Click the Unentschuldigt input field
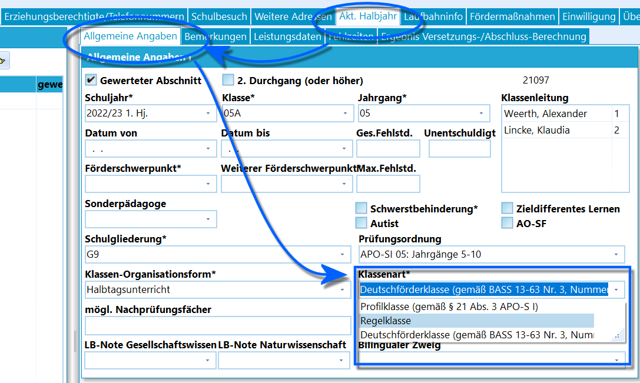 click(460, 149)
